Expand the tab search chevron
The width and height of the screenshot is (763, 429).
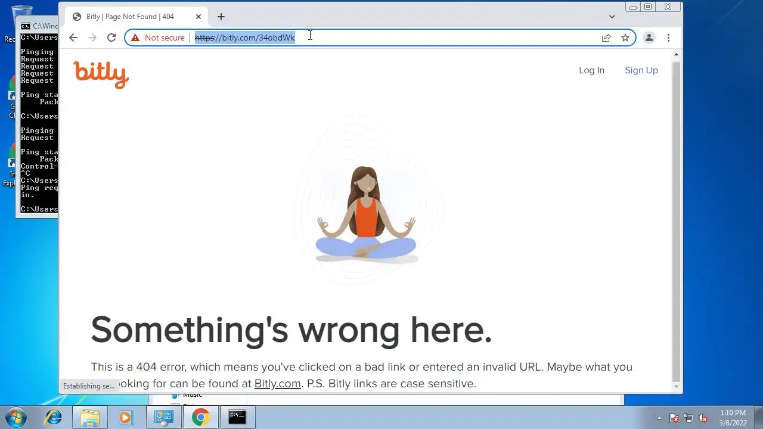(612, 17)
